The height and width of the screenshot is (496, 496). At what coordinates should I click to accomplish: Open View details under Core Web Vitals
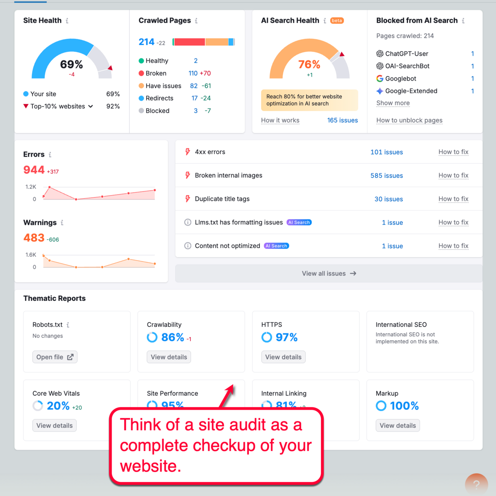click(54, 425)
